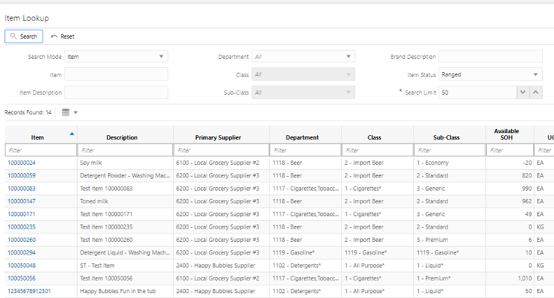
Task: Open the Search Mode dropdown
Action: coord(116,57)
